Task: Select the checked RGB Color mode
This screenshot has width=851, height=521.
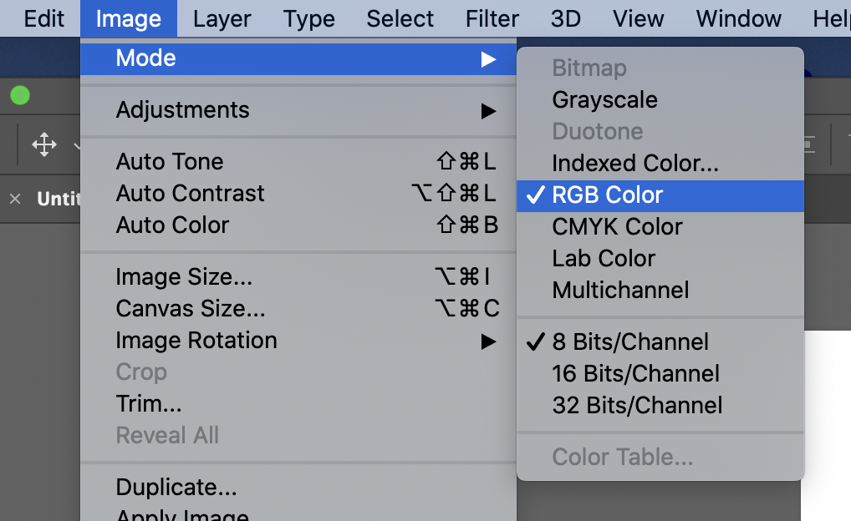Action: coord(660,195)
